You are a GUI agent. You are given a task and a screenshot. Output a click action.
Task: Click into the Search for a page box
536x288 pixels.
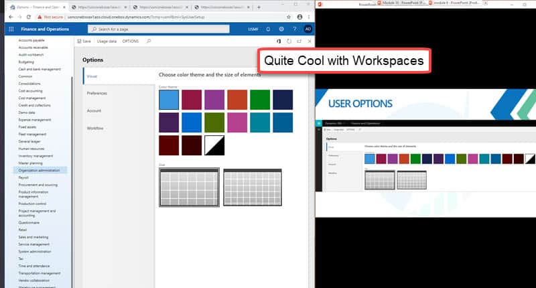[159, 29]
